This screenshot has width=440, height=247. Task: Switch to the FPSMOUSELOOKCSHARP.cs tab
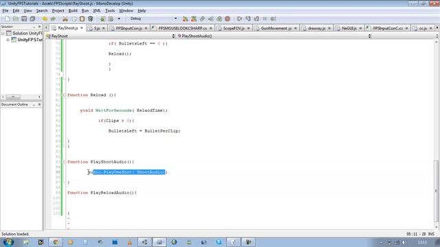tap(182, 28)
